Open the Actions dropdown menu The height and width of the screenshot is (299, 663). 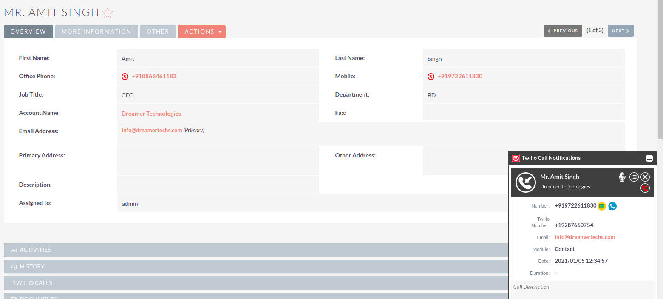pos(202,31)
